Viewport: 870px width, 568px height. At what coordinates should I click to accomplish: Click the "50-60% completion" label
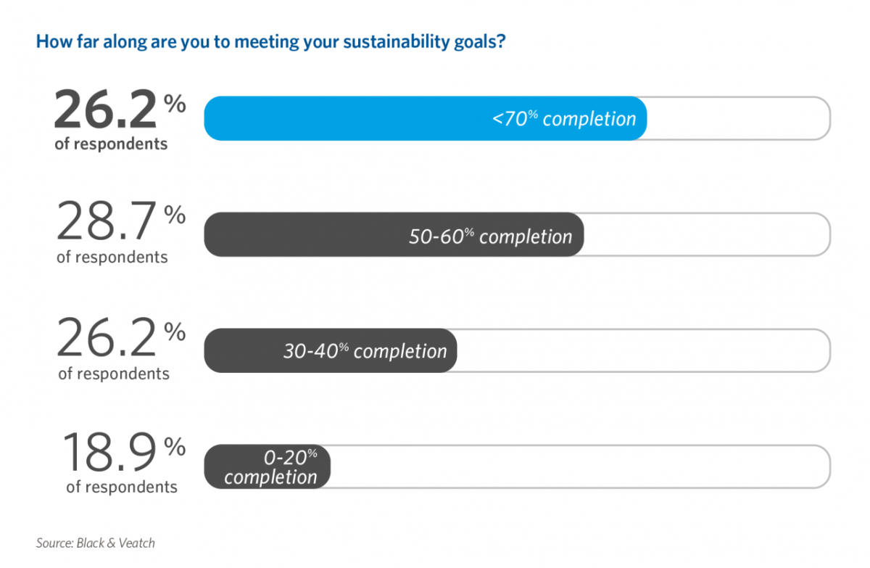point(490,236)
